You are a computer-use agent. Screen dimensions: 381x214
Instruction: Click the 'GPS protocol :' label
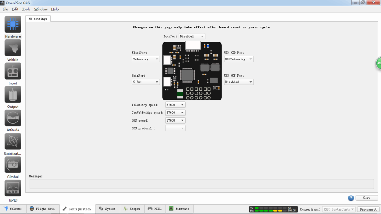(144, 128)
